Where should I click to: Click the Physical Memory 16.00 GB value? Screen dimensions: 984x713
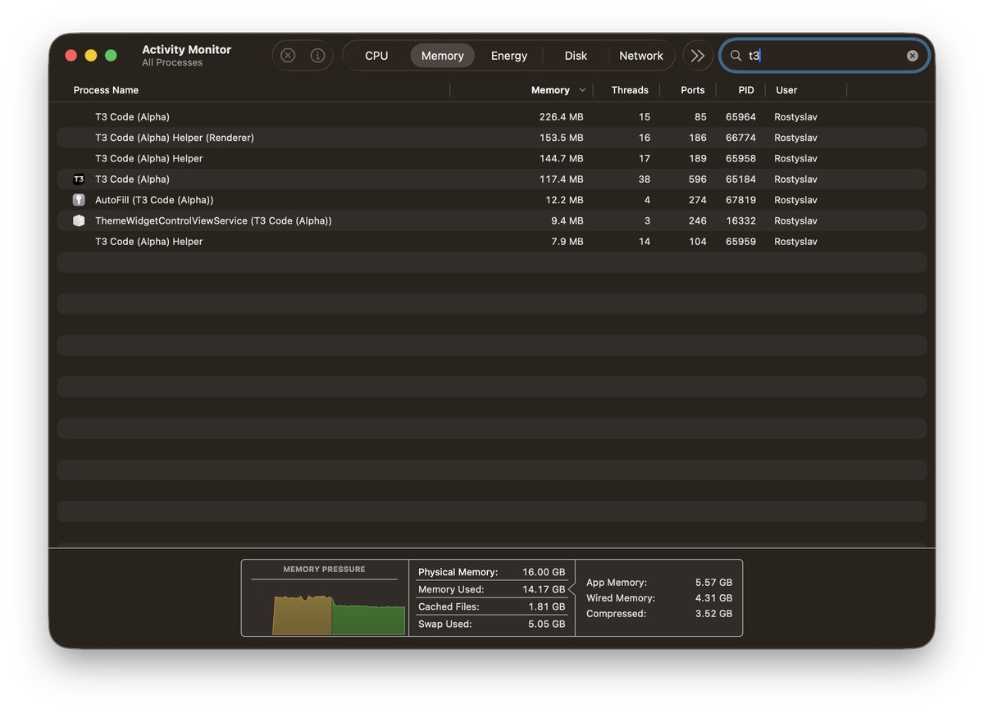pos(544,572)
